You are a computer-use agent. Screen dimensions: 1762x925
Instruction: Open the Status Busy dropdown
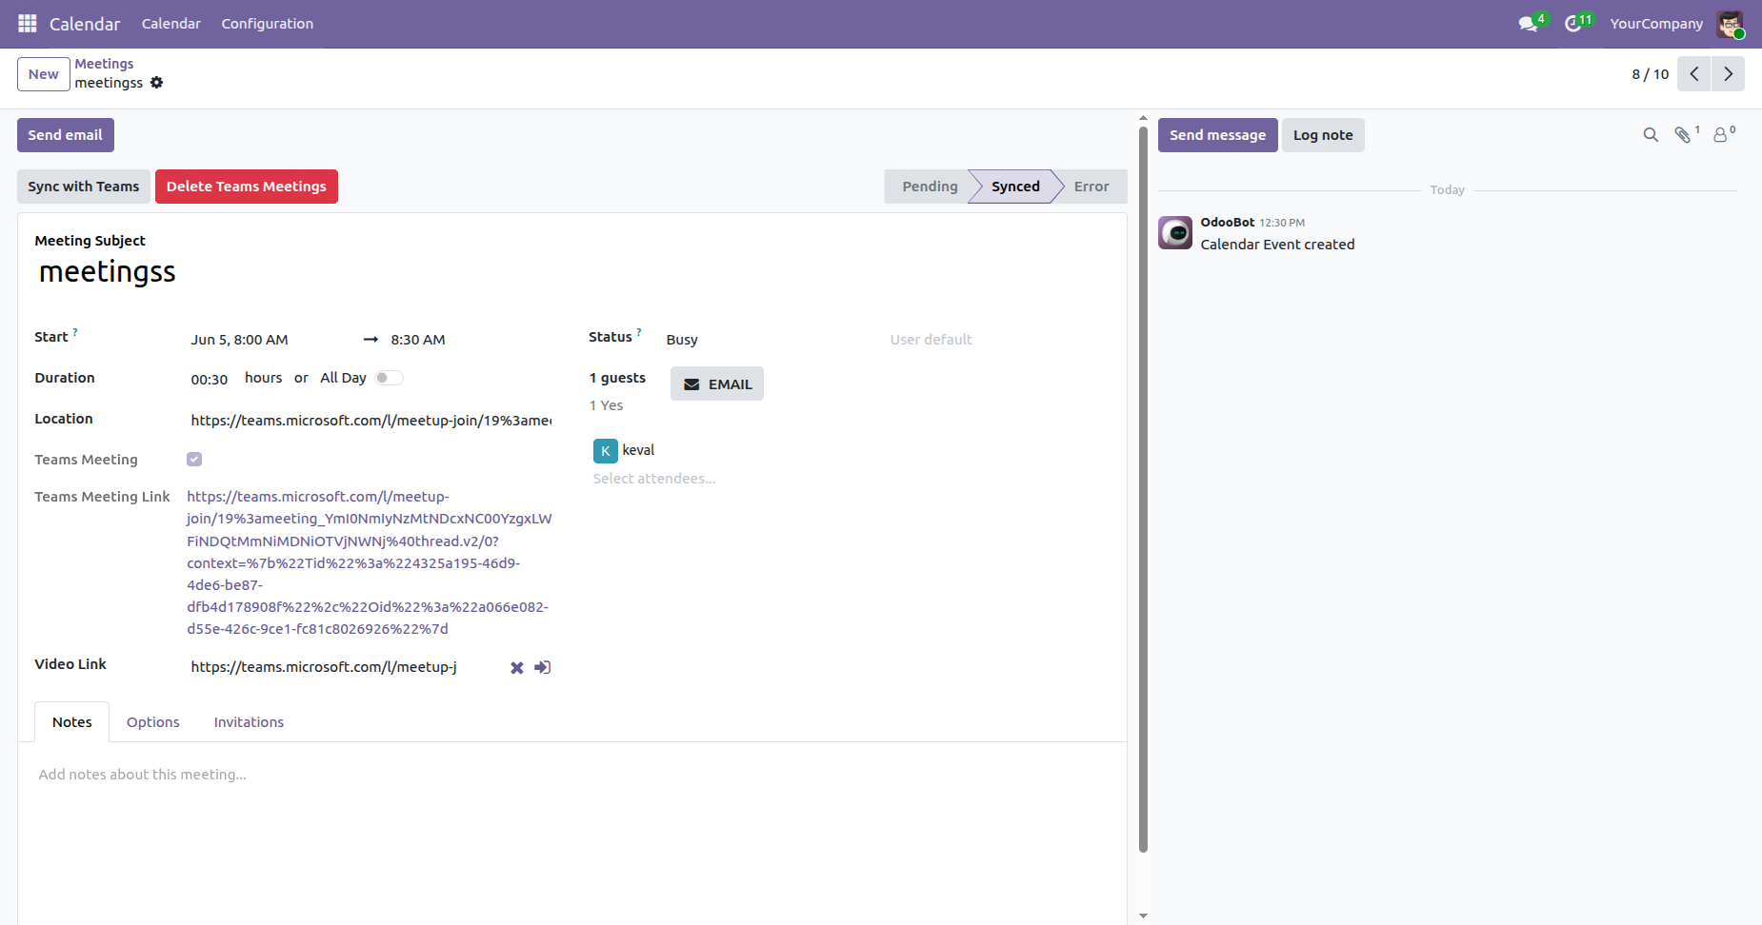(769, 340)
